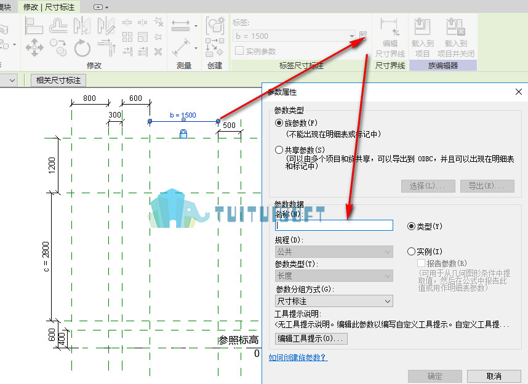Click 载入到项目并关闭 load and close

point(455,38)
